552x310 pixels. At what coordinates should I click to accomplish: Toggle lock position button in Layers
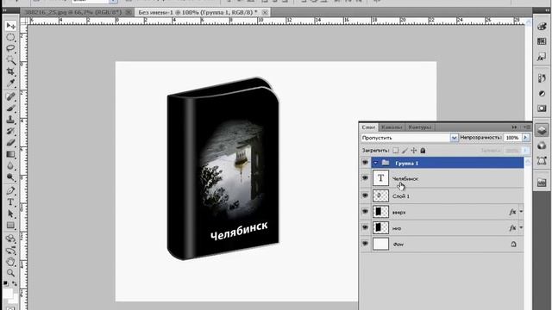click(x=414, y=151)
